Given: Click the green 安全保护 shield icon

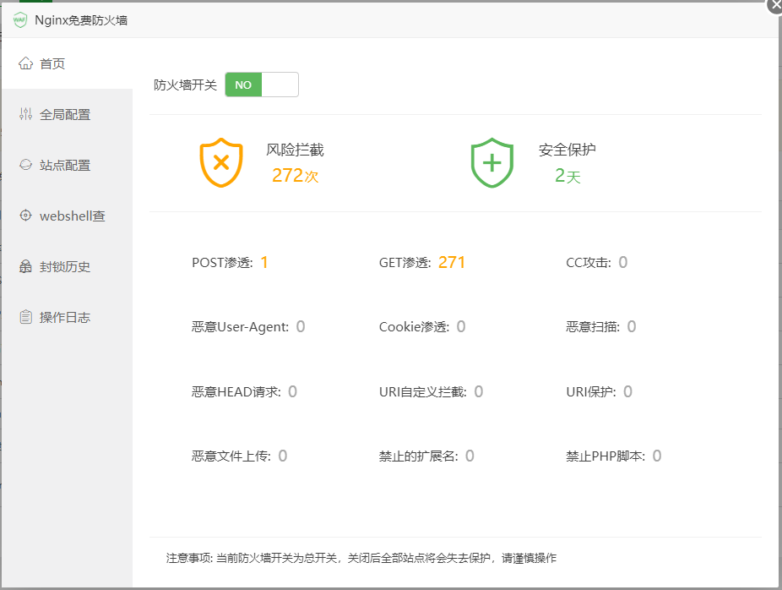Looking at the screenshot, I should point(491,162).
